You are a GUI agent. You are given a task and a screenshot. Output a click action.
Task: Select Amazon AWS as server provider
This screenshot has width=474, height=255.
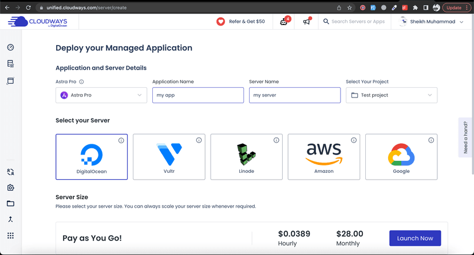pyautogui.click(x=324, y=157)
